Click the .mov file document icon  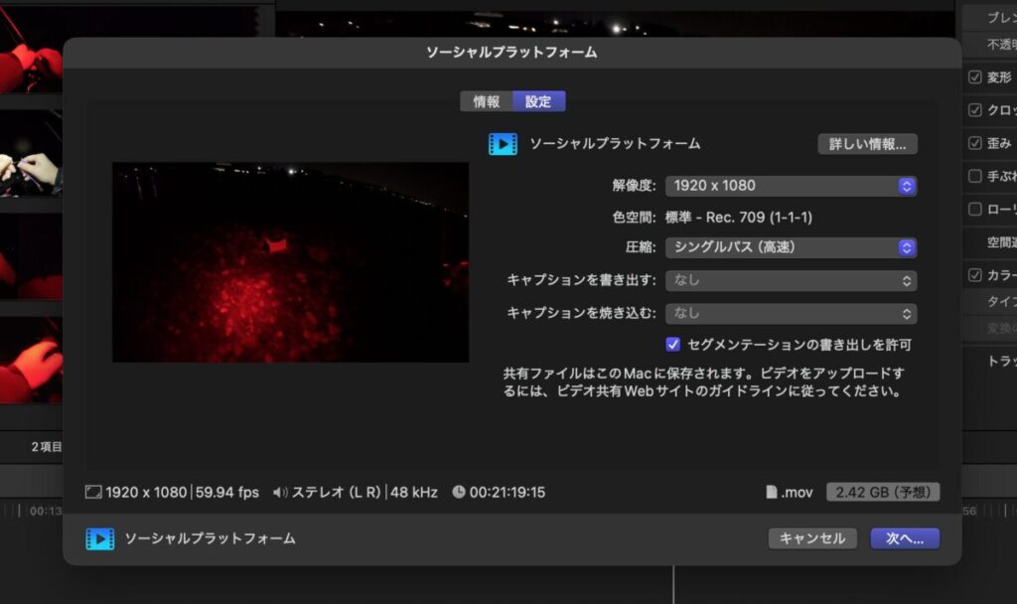(x=772, y=492)
